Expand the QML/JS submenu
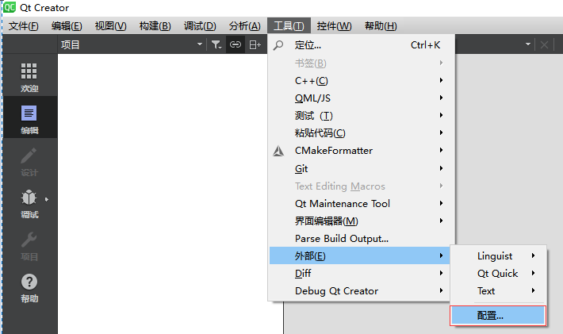Viewport: 563px width, 334px height. tap(362, 98)
